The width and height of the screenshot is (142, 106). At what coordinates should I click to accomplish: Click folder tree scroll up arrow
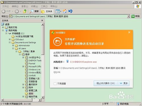pos(43,24)
